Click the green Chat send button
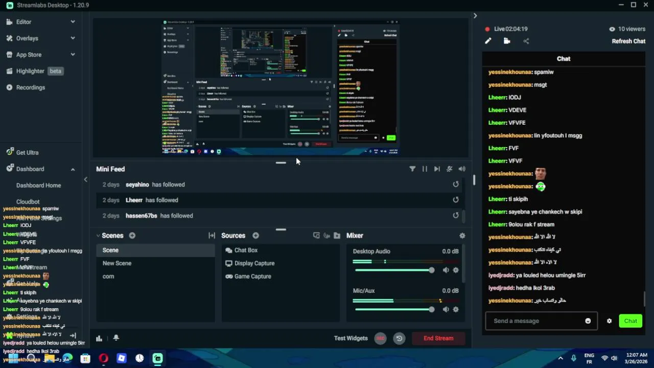This screenshot has height=368, width=654. 630,321
